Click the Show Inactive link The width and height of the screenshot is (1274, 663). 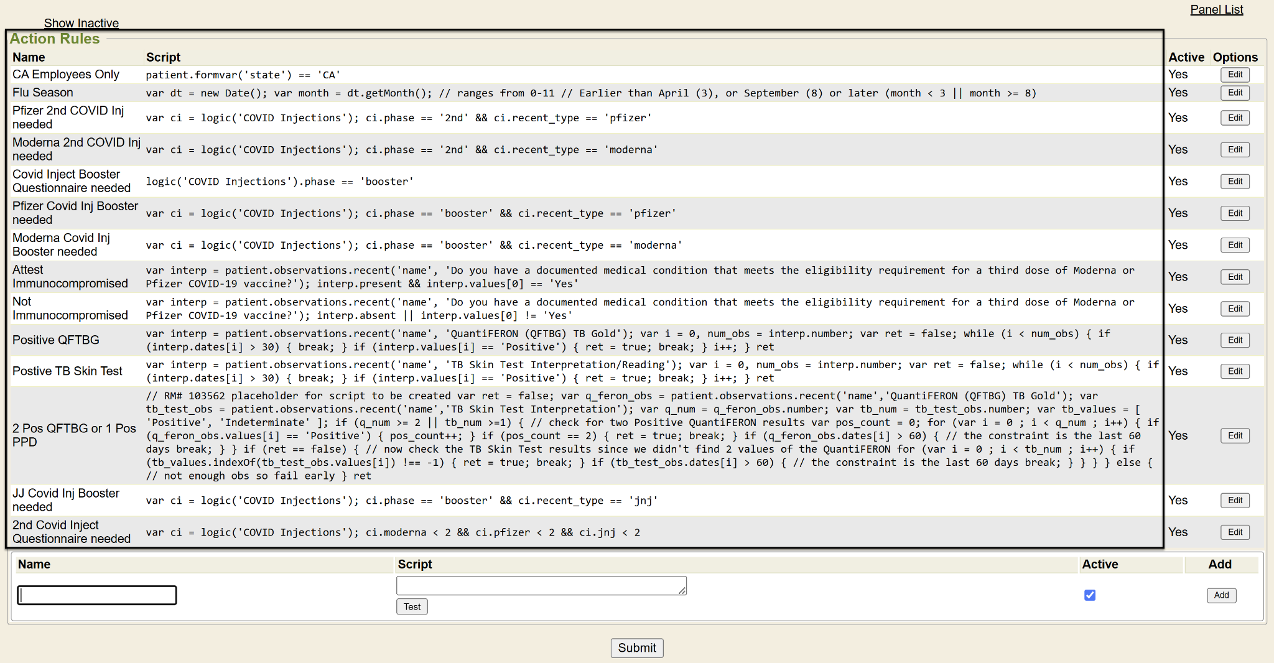tap(81, 23)
